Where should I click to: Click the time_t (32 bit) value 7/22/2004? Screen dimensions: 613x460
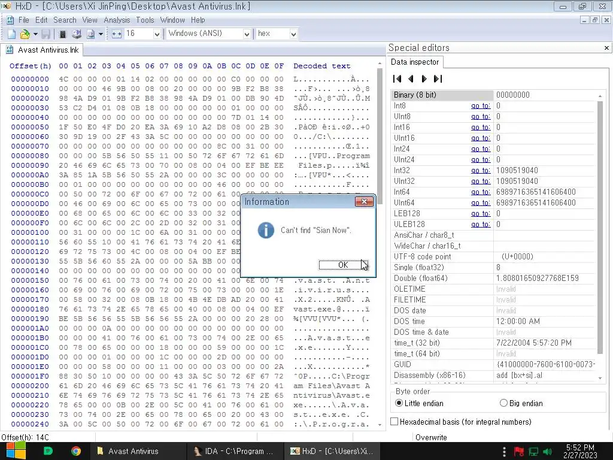click(534, 343)
